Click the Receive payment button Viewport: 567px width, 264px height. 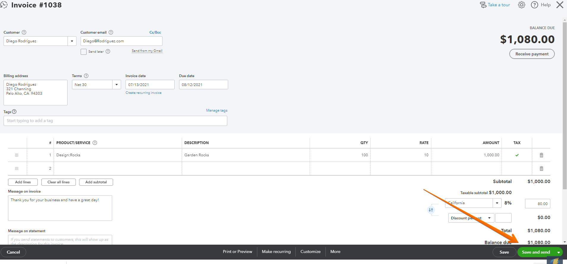(x=532, y=54)
